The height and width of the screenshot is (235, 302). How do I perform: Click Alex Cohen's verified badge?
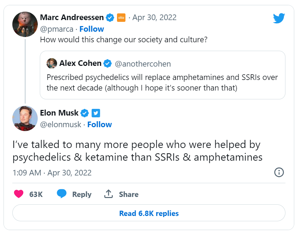[x=107, y=64]
